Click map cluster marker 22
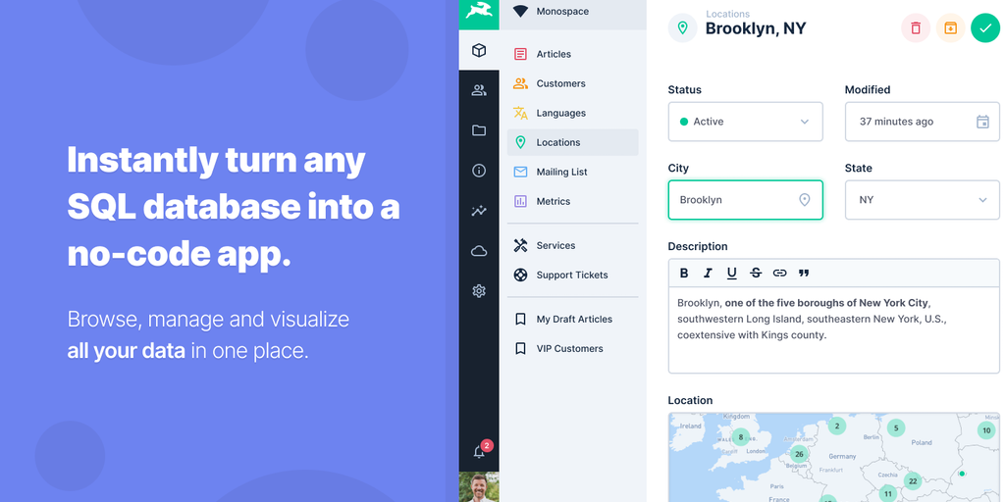This screenshot has width=1005, height=502. (x=913, y=480)
